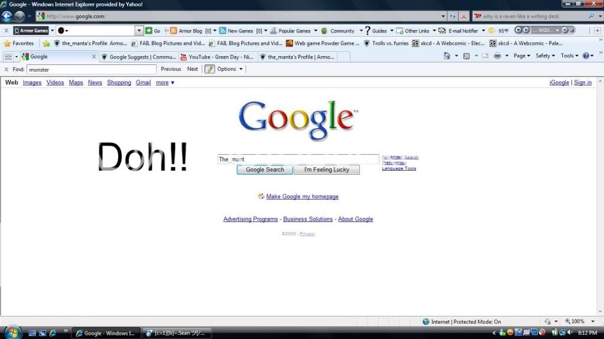Click the Read Mail icon in command bar
The width and height of the screenshot is (604, 339).
point(485,56)
